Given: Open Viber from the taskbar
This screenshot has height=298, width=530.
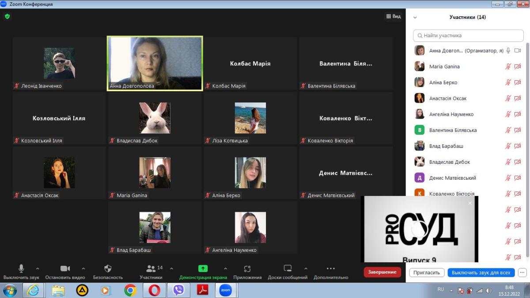Looking at the screenshot, I should (178, 290).
